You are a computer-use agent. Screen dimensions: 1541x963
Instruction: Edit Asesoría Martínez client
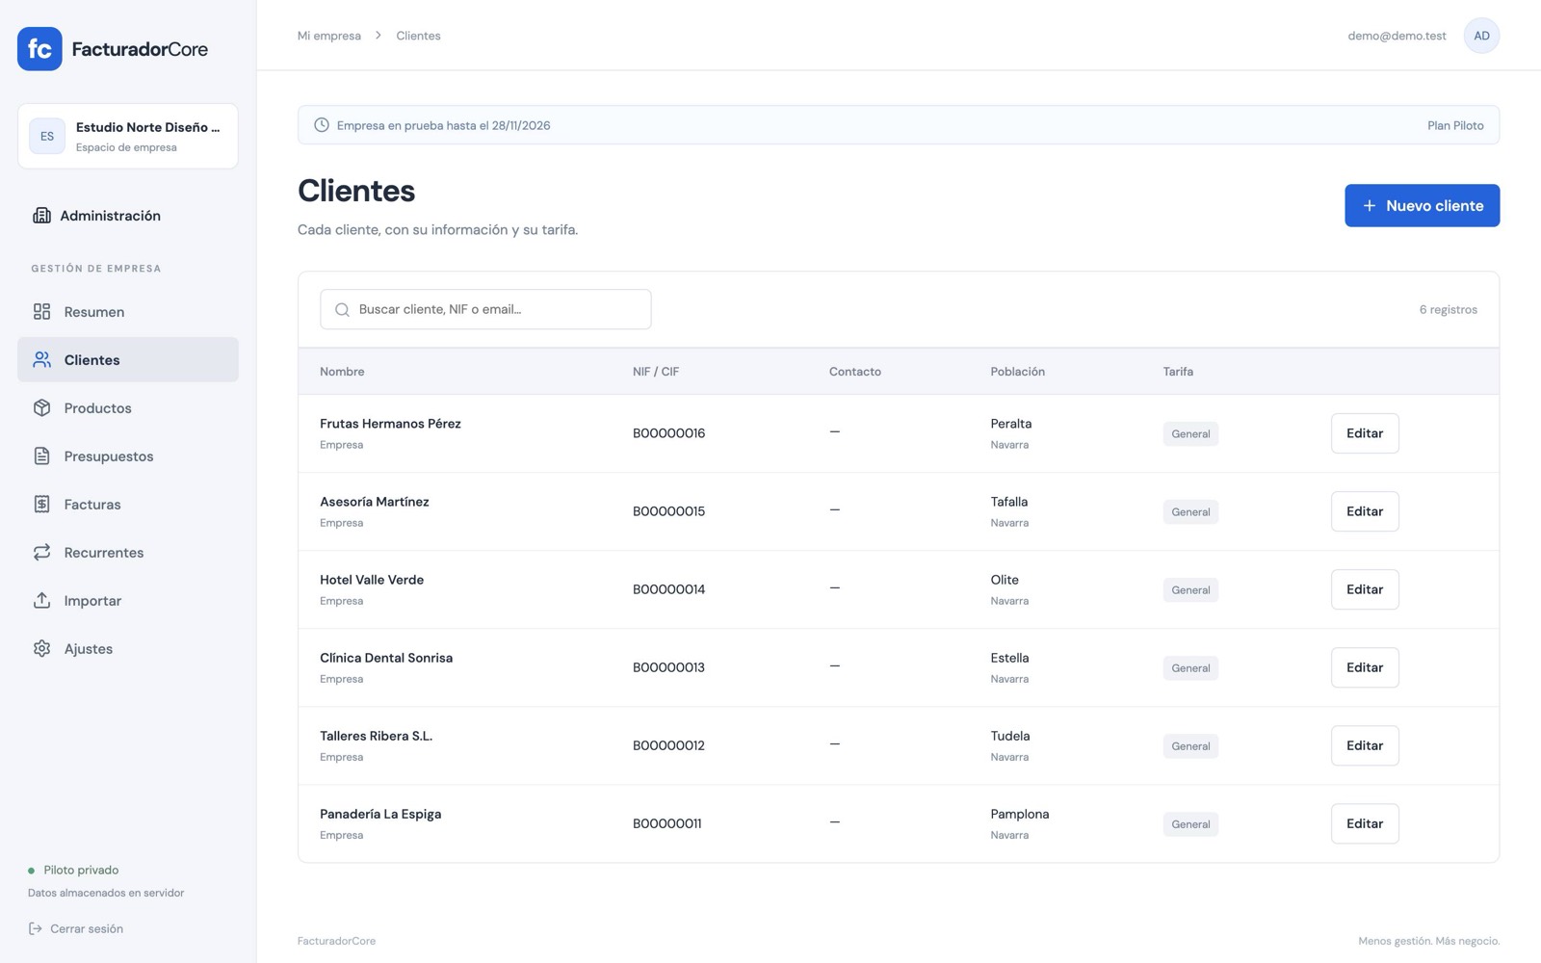pyautogui.click(x=1364, y=511)
